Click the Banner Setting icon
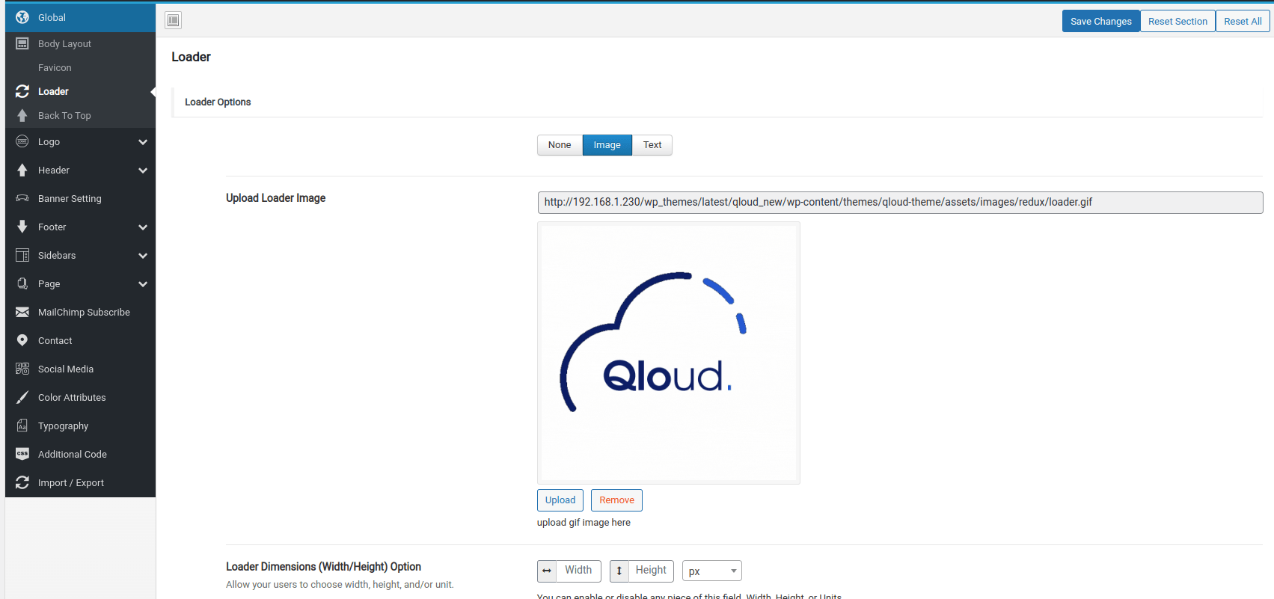This screenshot has width=1274, height=599. click(22, 198)
